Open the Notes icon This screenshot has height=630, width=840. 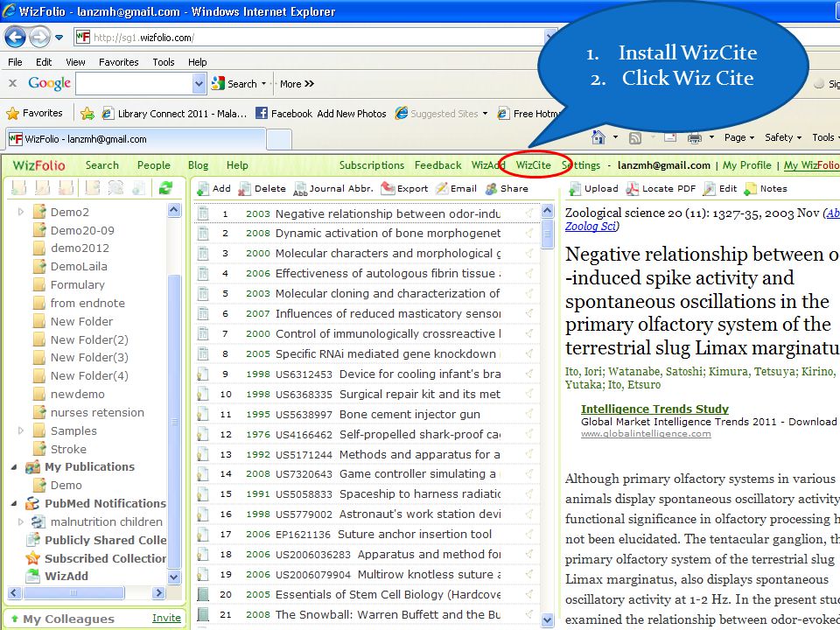coord(751,189)
